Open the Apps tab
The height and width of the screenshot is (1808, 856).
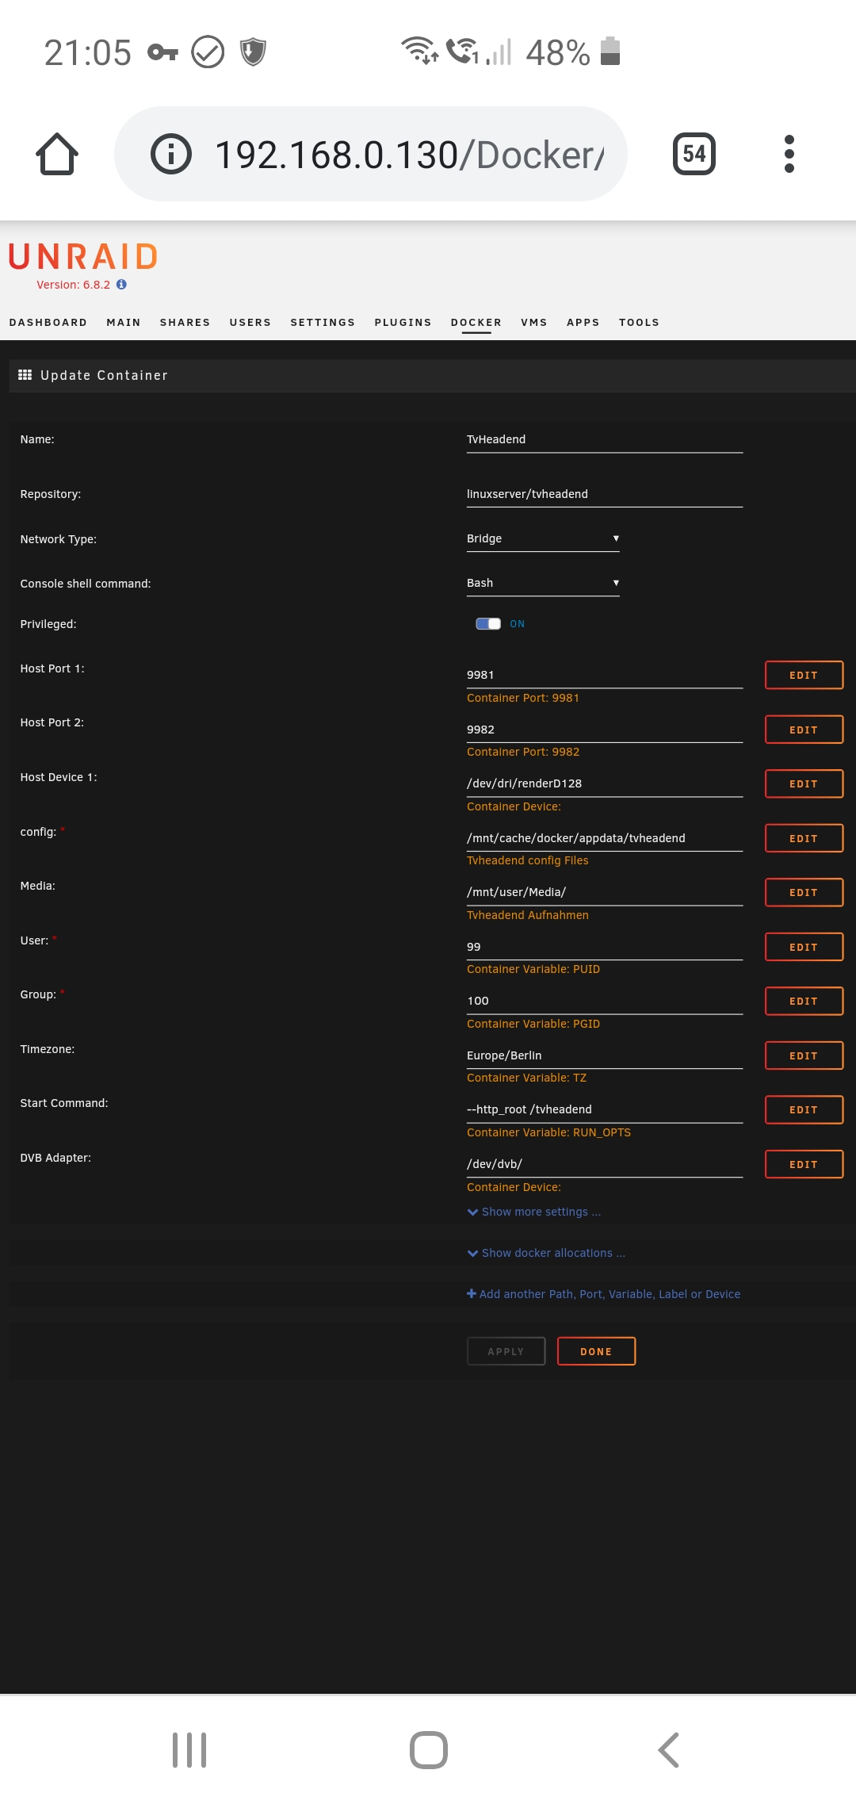pos(583,323)
